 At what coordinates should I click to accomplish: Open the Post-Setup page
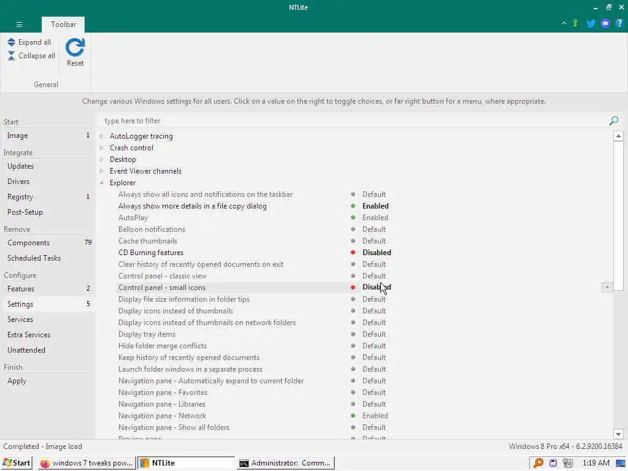tap(48, 212)
